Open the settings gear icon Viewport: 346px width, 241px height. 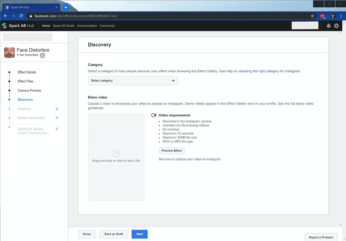click(336, 26)
